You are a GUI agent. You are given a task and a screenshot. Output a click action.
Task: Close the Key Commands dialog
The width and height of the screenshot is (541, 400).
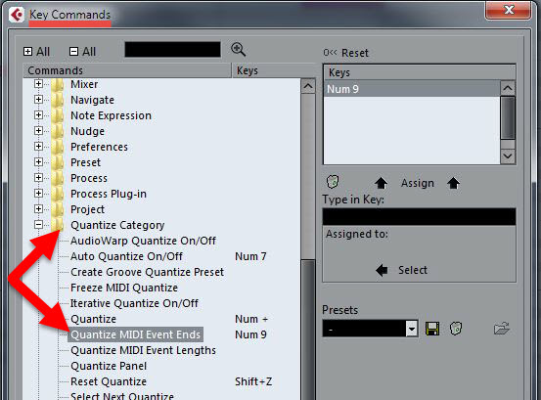coord(508,10)
